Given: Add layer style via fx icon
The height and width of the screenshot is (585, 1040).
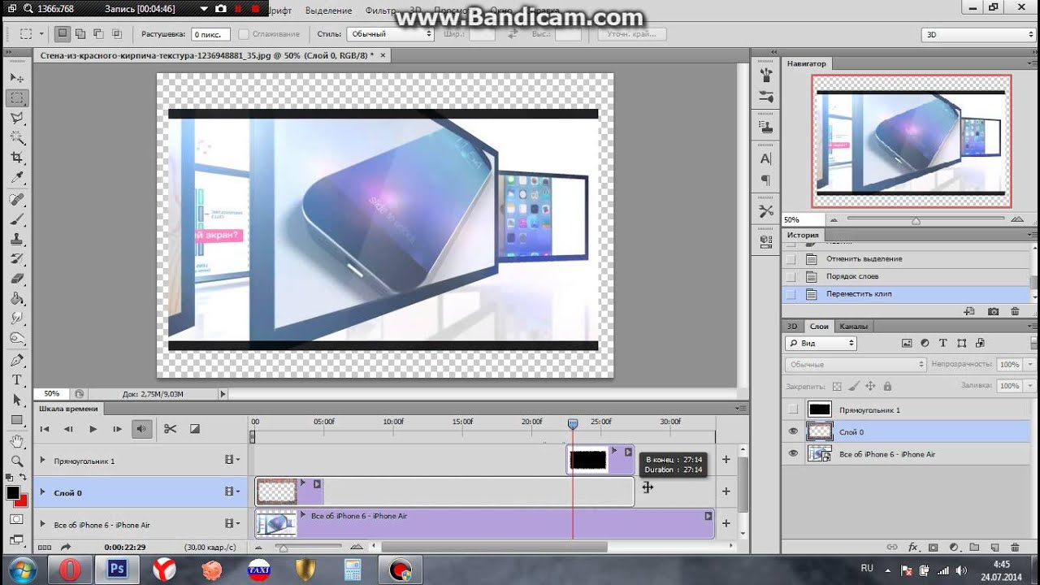Looking at the screenshot, I should (912, 548).
